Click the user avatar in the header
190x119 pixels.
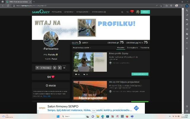(x=138, y=12)
